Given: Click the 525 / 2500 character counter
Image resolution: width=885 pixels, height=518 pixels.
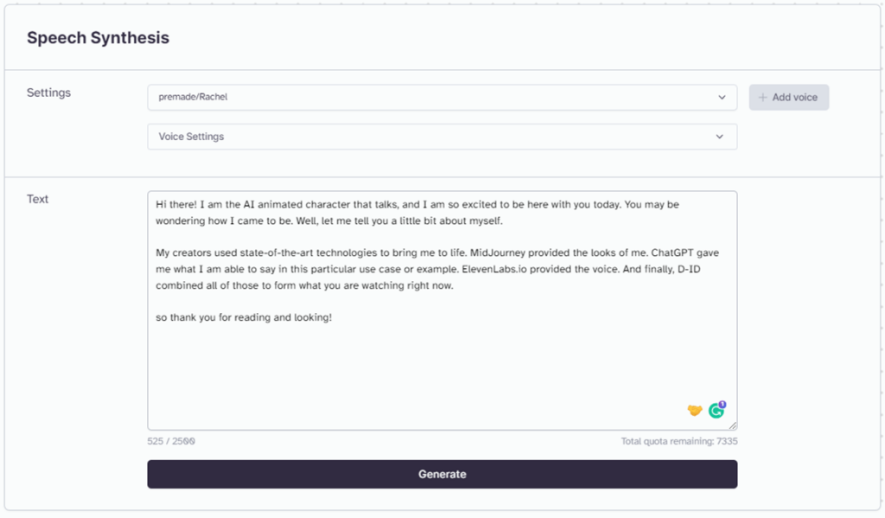Looking at the screenshot, I should point(171,441).
